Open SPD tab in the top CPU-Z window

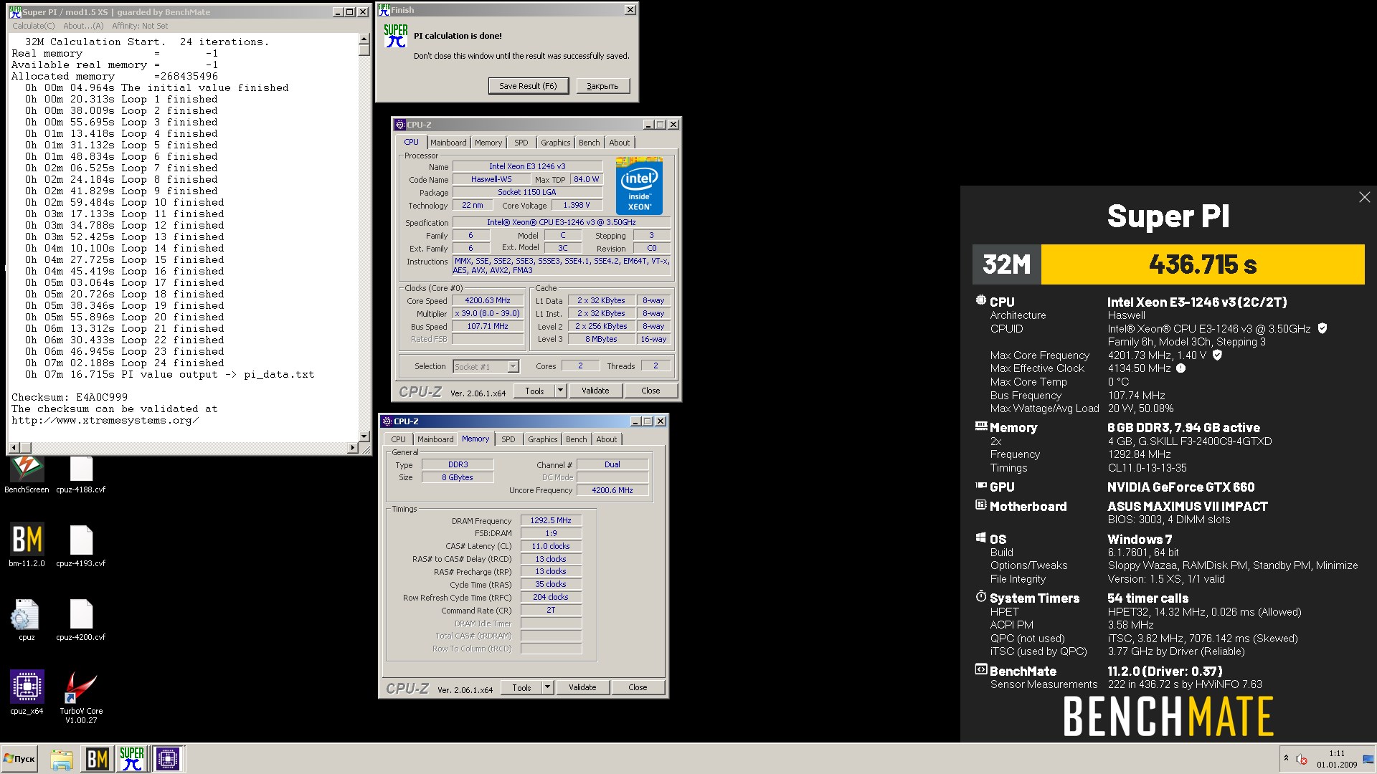[x=521, y=143]
